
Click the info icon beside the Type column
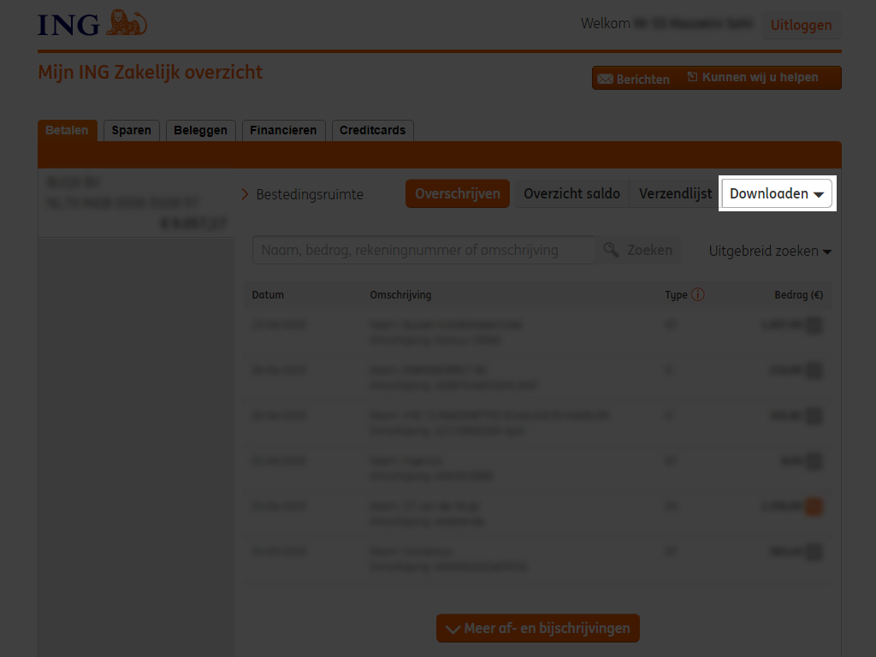coord(697,294)
